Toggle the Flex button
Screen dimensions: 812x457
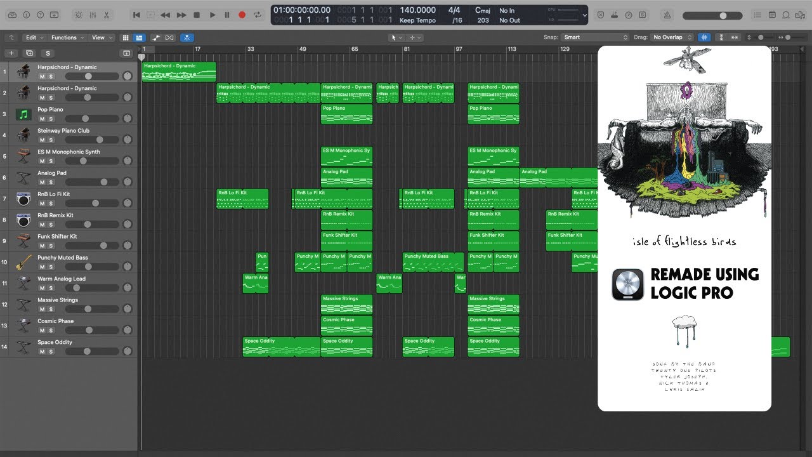169,37
